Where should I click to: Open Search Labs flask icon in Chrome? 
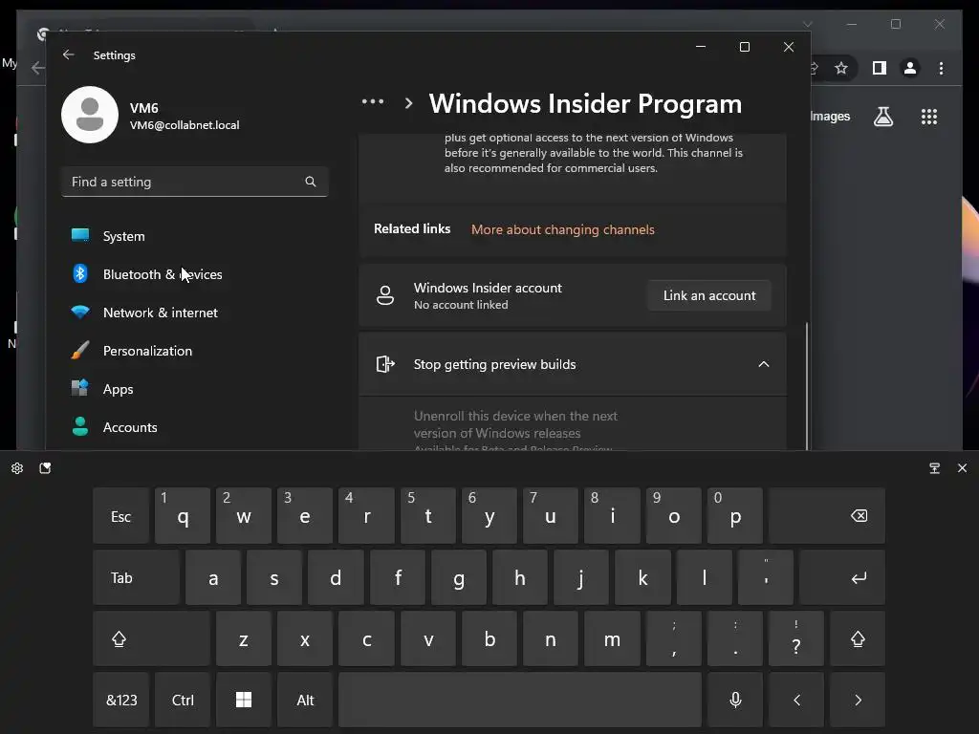click(x=882, y=117)
